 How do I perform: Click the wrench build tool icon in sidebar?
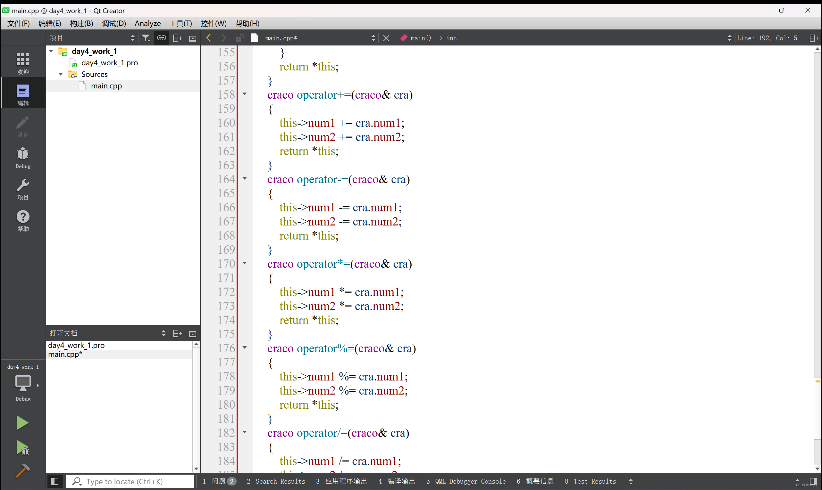tap(22, 189)
